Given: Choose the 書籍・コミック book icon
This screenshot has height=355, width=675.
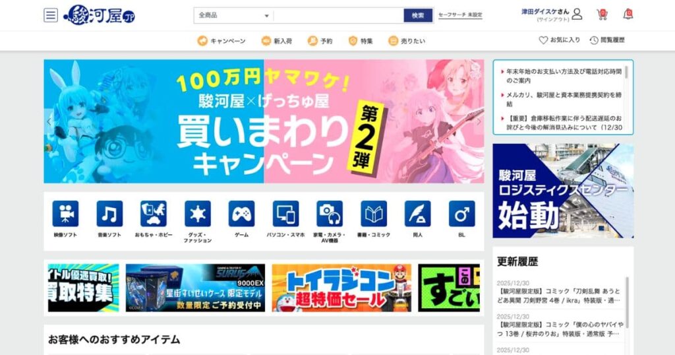Looking at the screenshot, I should (x=374, y=214).
